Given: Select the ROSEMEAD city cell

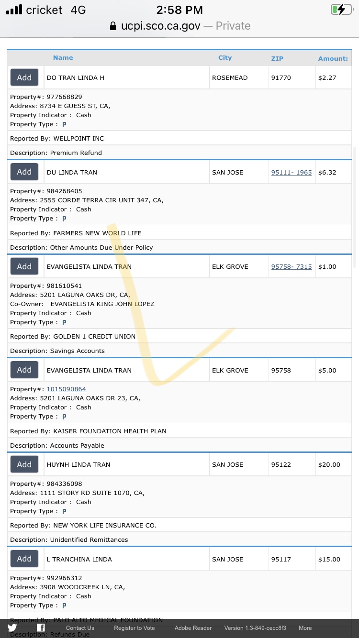Looking at the screenshot, I should (x=230, y=78).
